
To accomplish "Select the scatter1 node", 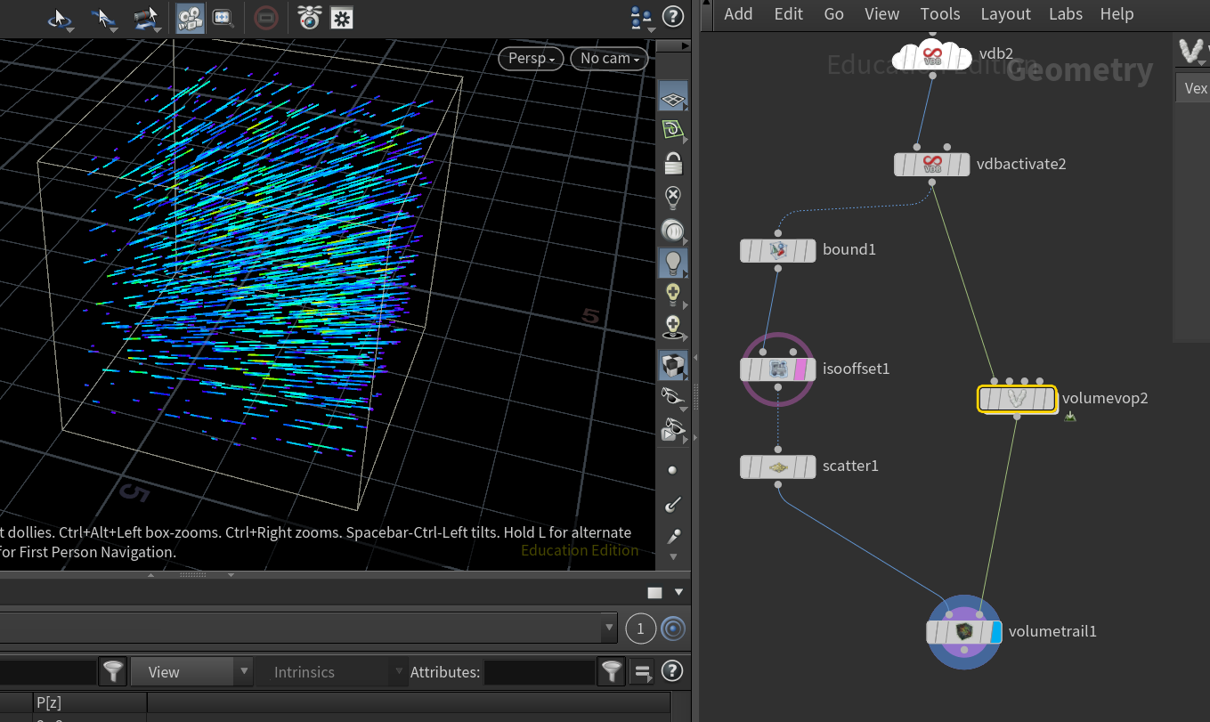I will [778, 466].
